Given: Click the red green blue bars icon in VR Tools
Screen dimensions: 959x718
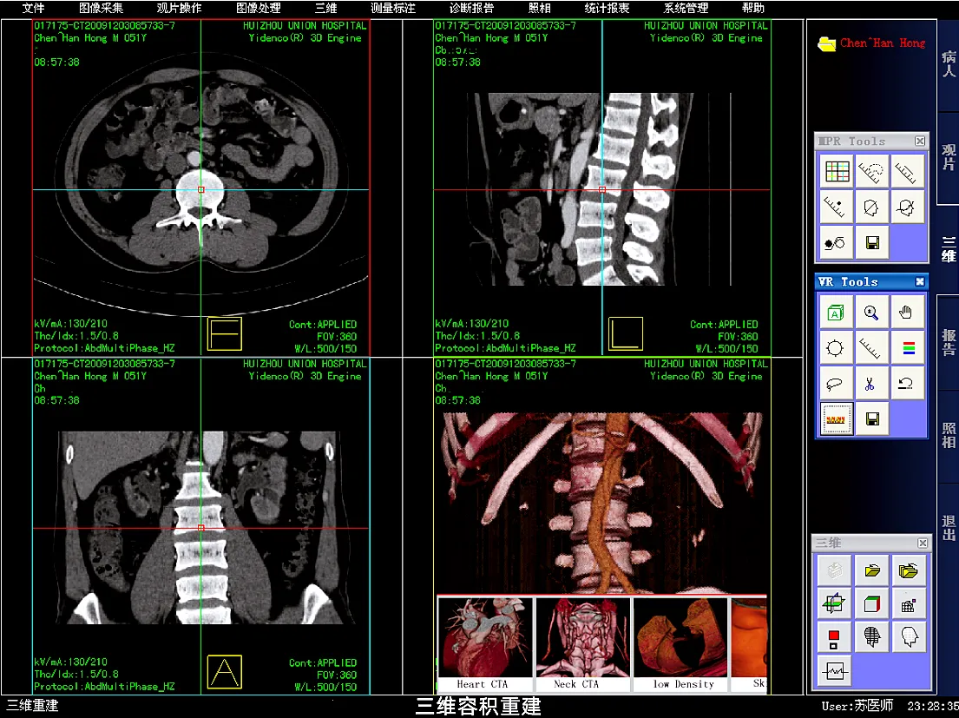Looking at the screenshot, I should pos(906,348).
